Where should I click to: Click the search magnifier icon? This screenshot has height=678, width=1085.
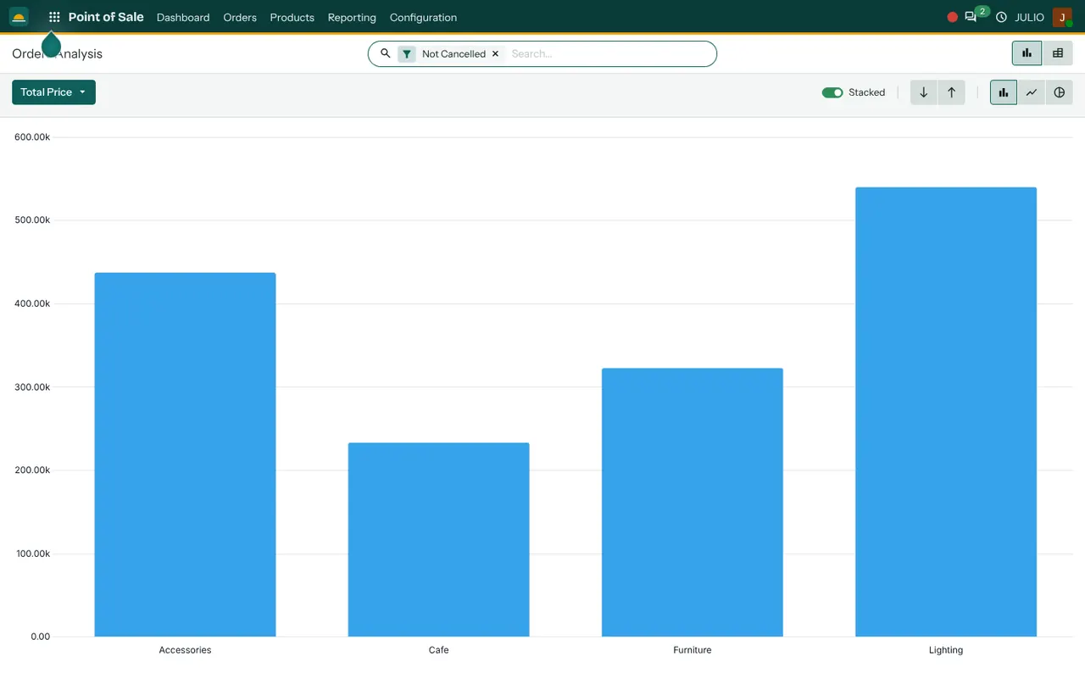[385, 53]
